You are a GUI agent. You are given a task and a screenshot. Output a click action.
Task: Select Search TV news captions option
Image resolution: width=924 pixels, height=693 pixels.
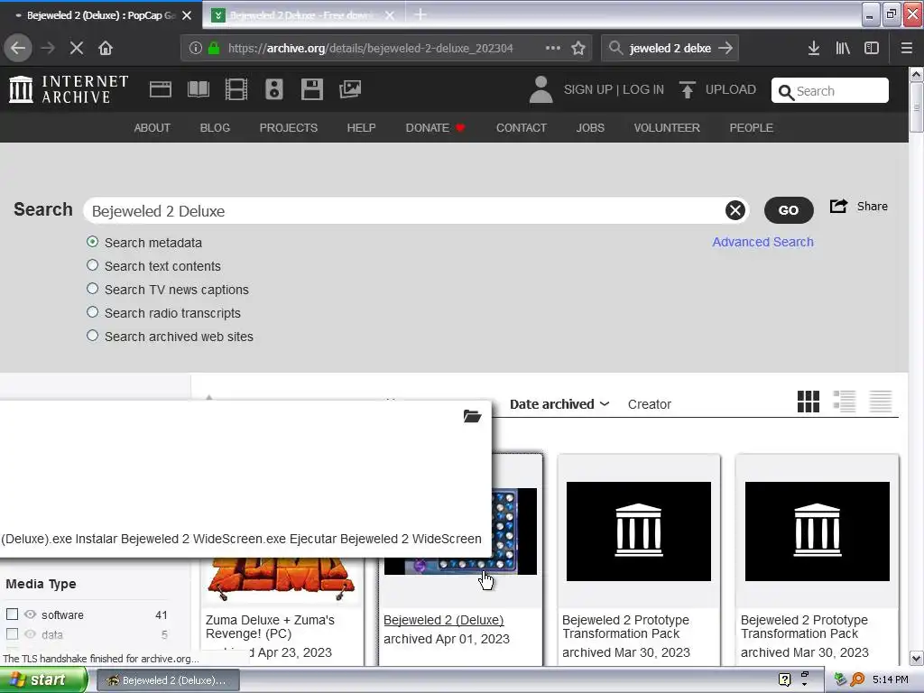93,289
